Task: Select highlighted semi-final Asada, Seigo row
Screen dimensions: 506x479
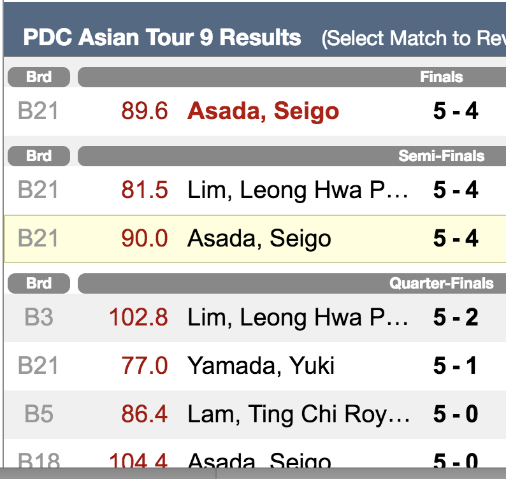Action: pos(255,239)
